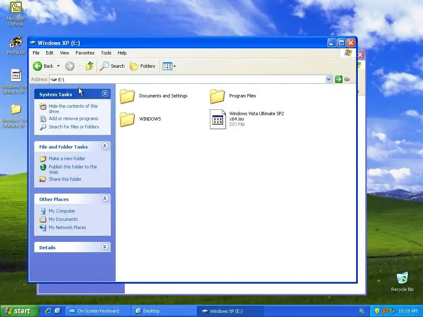Click the drive icon in the window title bar
423x317 pixels.
tap(33, 43)
